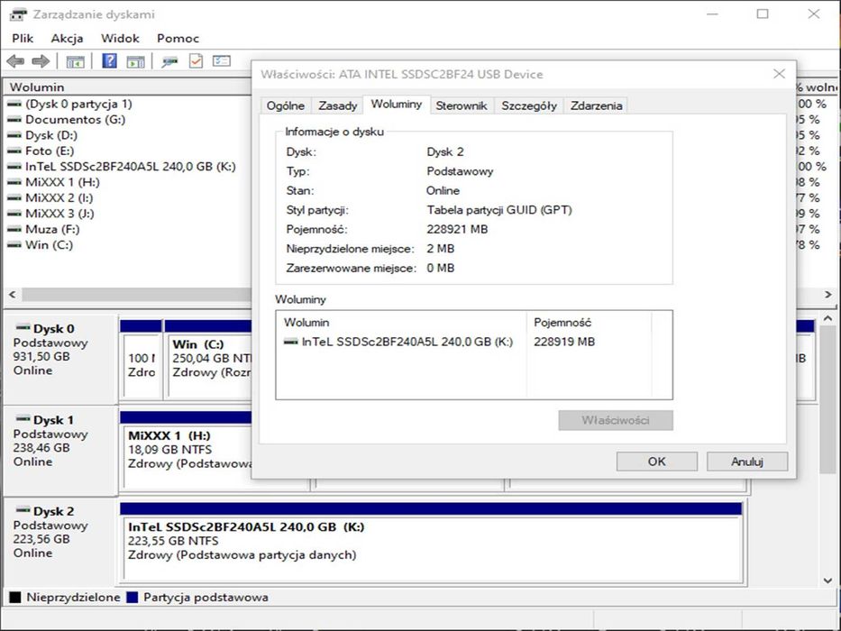Switch to the Ogólne tab
This screenshot has width=841, height=631.
[286, 105]
